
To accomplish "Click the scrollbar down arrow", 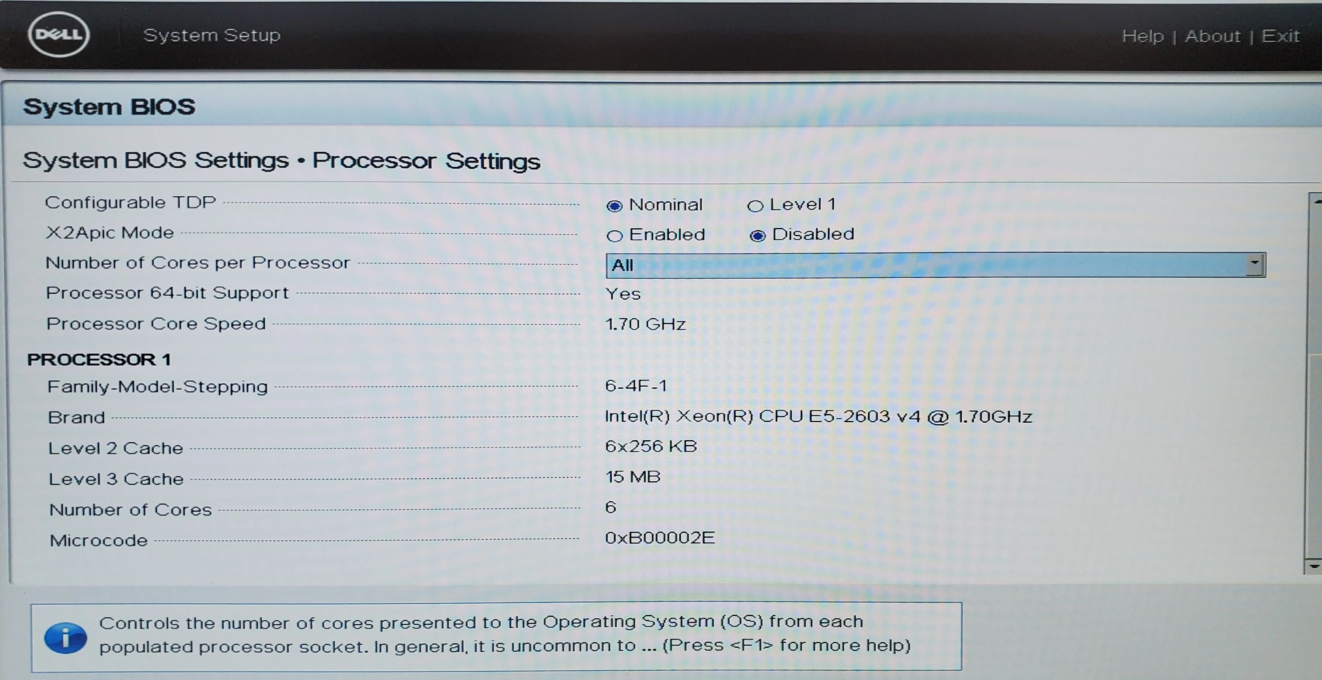I will [x=1314, y=566].
